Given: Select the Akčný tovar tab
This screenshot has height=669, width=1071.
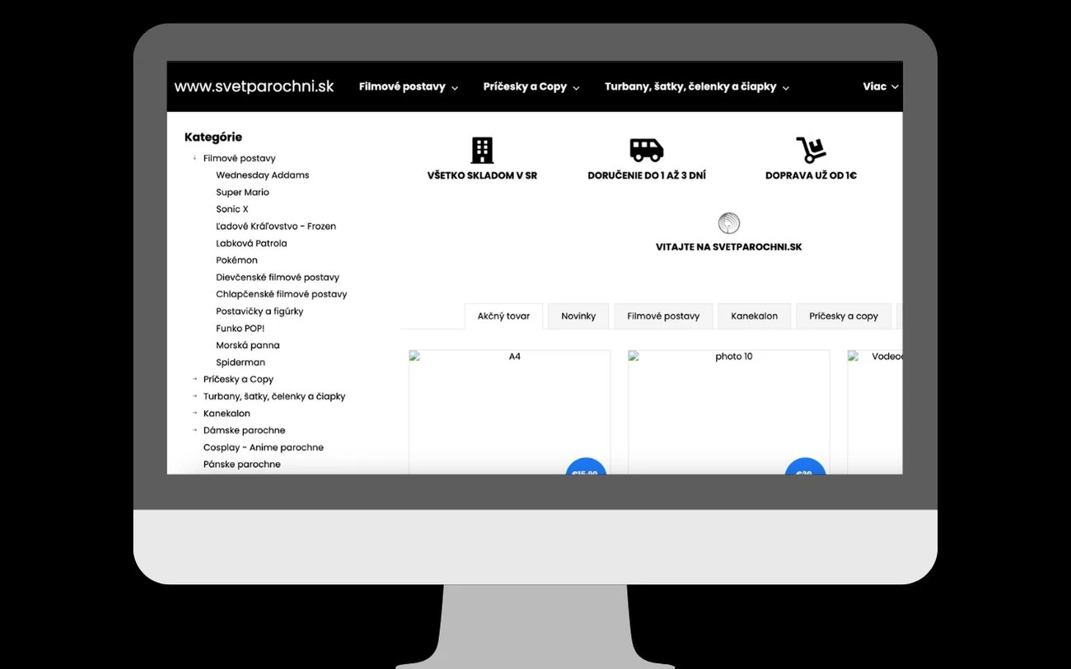Looking at the screenshot, I should tap(503, 316).
